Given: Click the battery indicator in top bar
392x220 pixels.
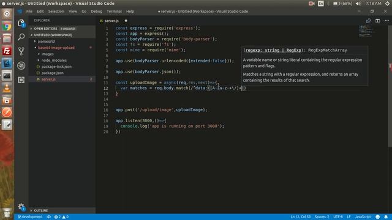Looking at the screenshot, I should (x=343, y=4).
